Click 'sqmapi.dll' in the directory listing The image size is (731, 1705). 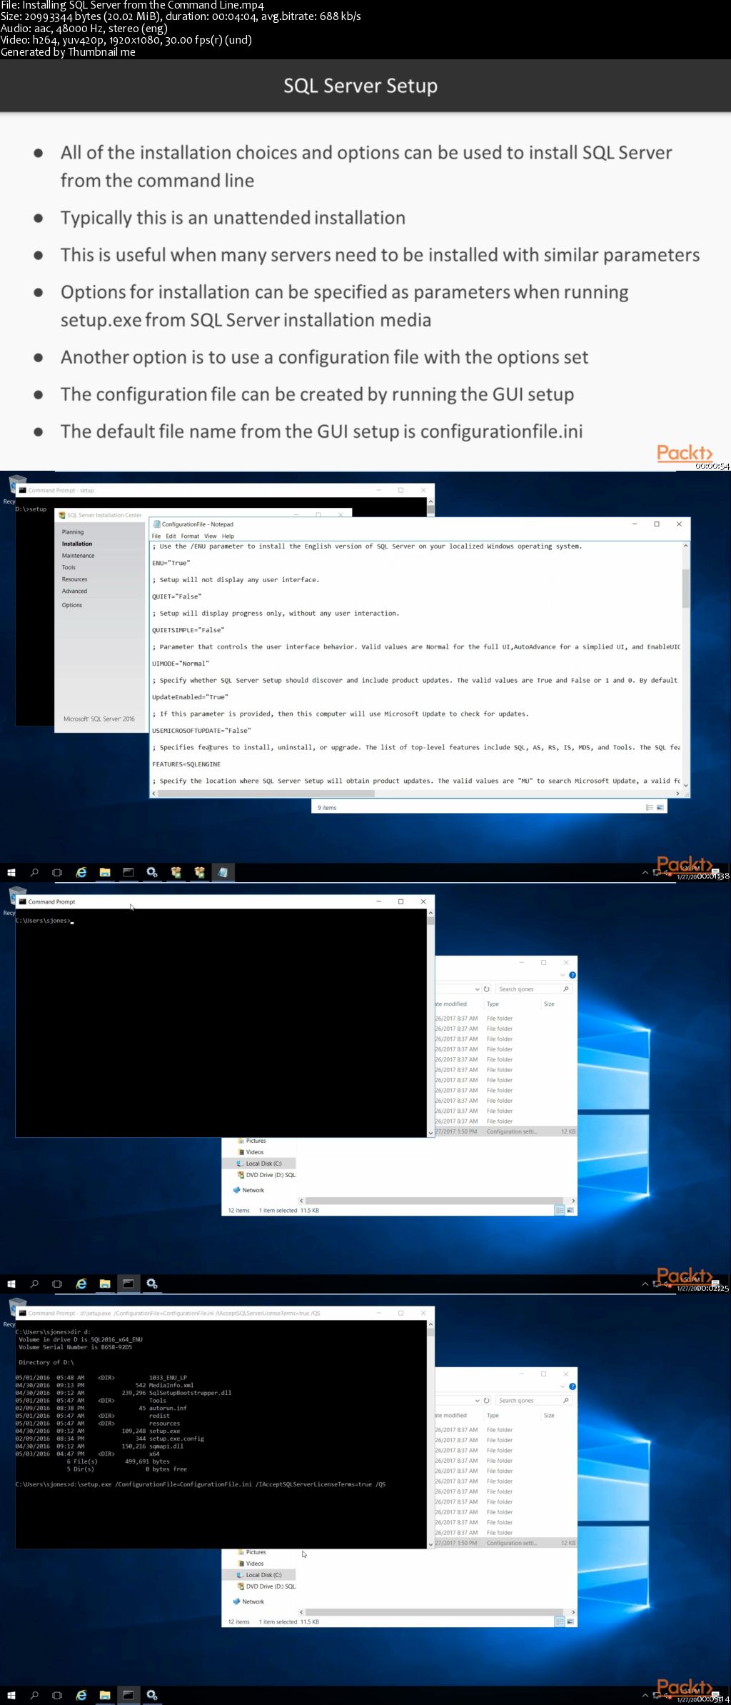[x=166, y=1446]
